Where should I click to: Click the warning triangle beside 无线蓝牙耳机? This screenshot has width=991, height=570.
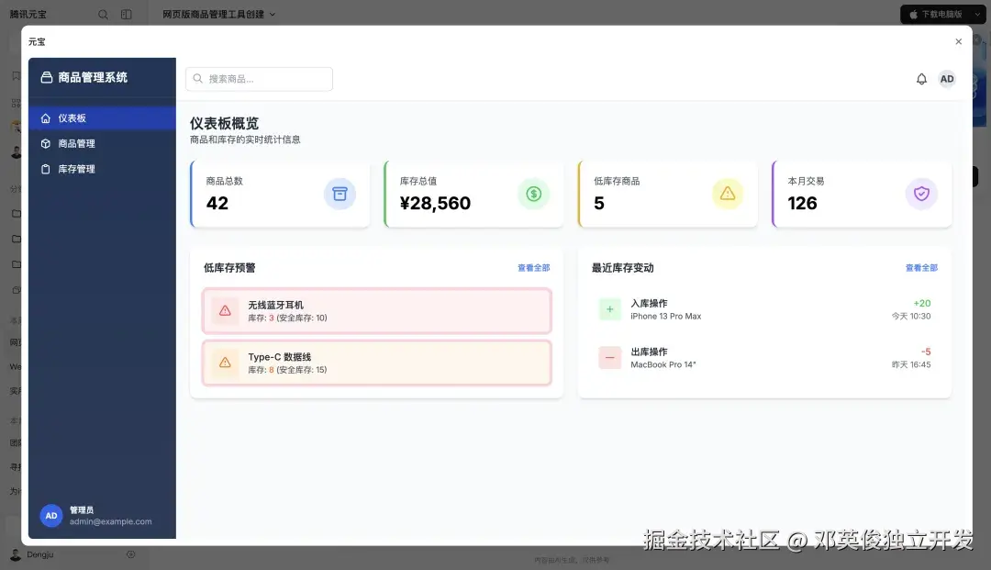pos(225,311)
